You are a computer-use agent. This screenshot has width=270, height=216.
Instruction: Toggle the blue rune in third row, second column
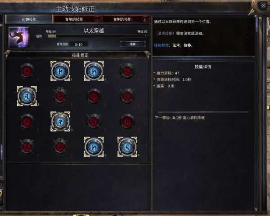tap(60, 122)
